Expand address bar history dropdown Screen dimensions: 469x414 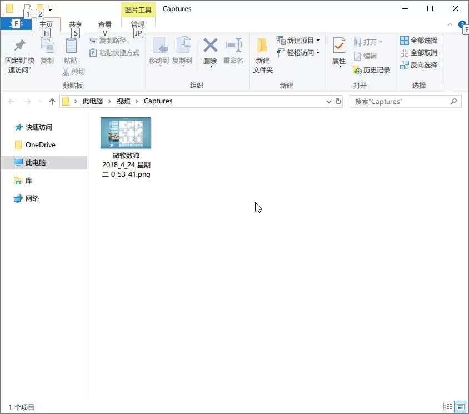(x=329, y=102)
